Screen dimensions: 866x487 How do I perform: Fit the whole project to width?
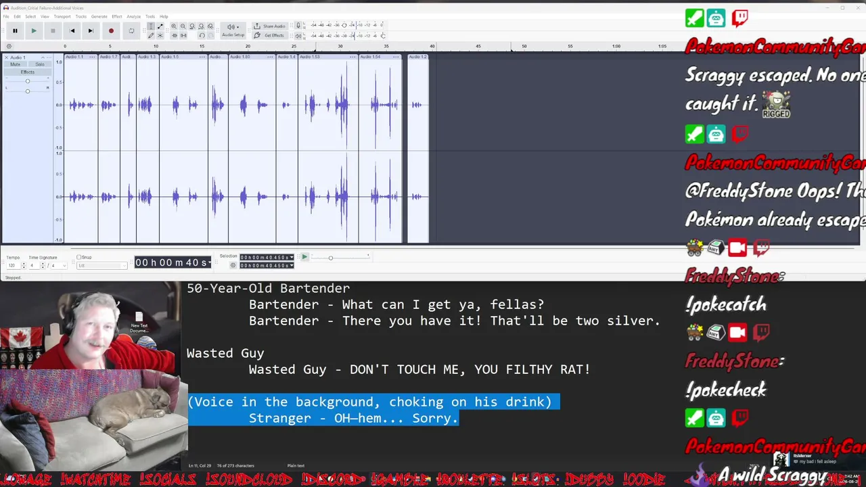[x=201, y=26]
